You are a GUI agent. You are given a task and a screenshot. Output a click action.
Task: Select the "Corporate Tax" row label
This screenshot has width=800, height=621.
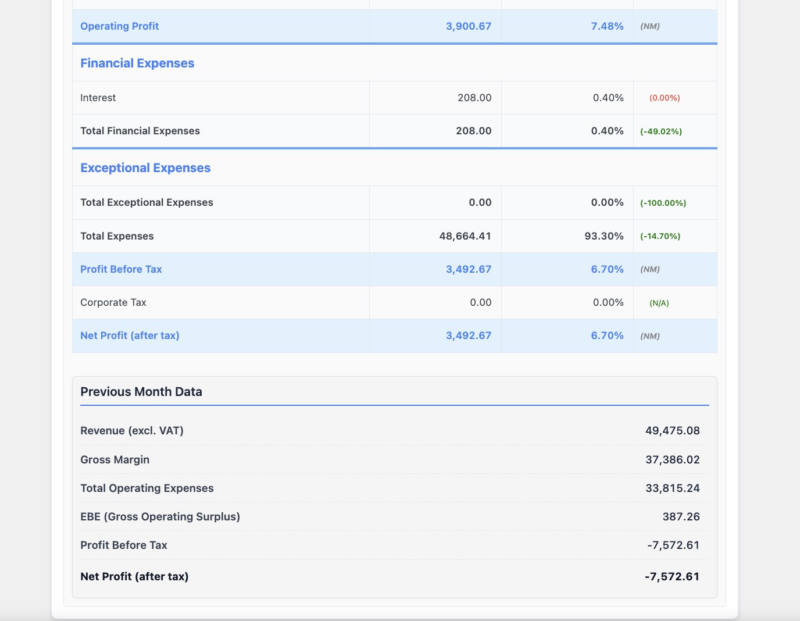tap(113, 302)
